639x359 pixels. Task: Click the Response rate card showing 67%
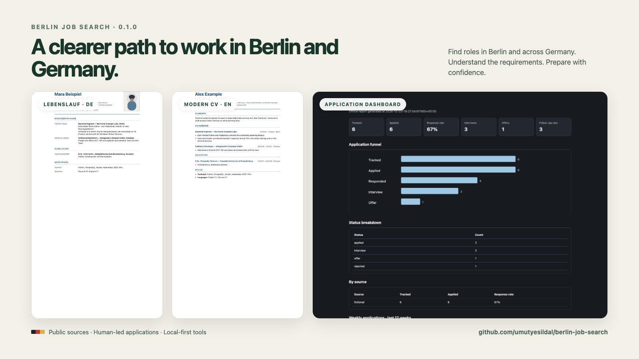point(441,127)
